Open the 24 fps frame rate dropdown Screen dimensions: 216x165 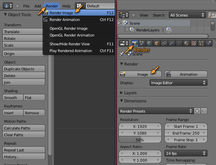pyautogui.click(x=186, y=153)
